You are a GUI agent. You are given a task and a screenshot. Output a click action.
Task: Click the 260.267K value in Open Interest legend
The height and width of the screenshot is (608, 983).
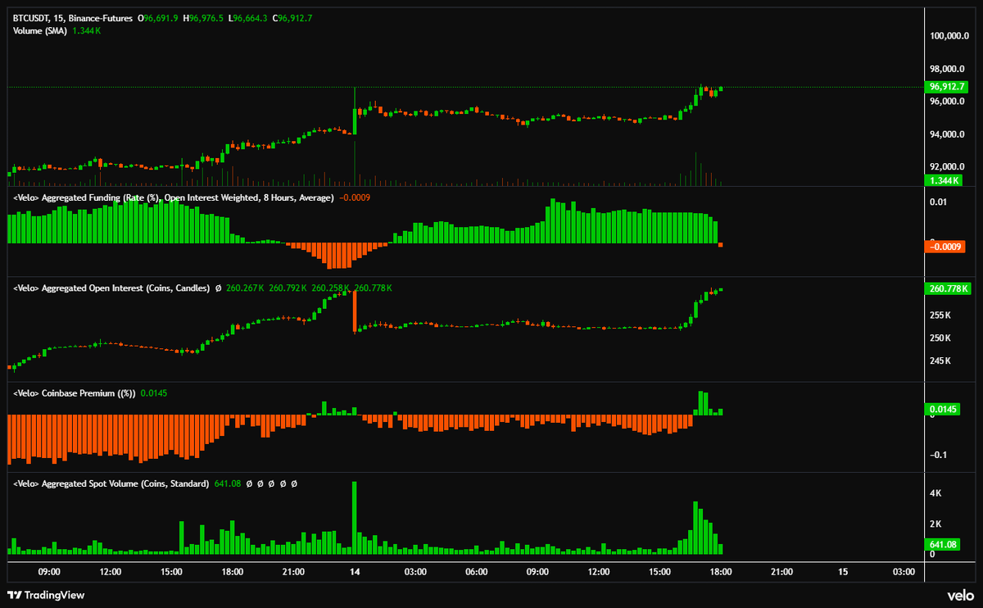point(243,288)
